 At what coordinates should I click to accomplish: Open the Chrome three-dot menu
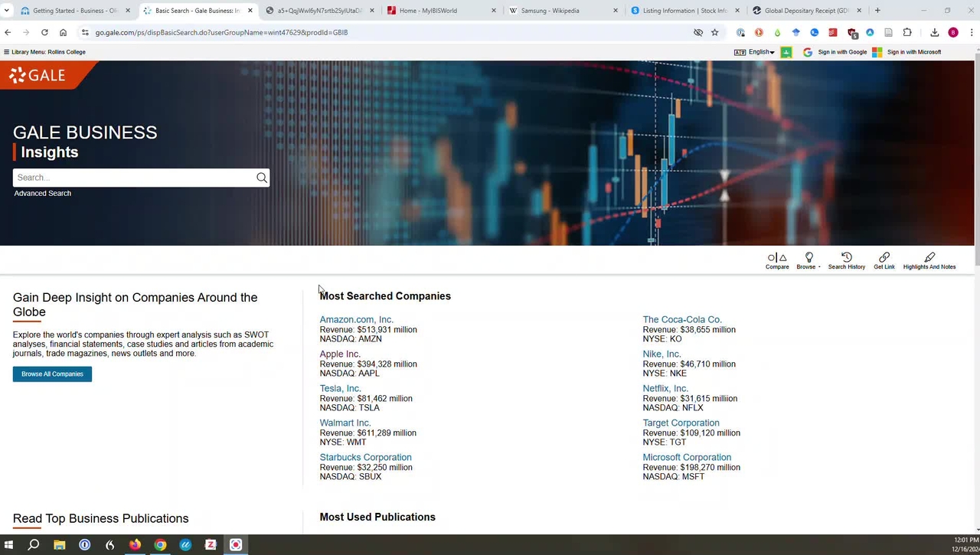click(972, 32)
